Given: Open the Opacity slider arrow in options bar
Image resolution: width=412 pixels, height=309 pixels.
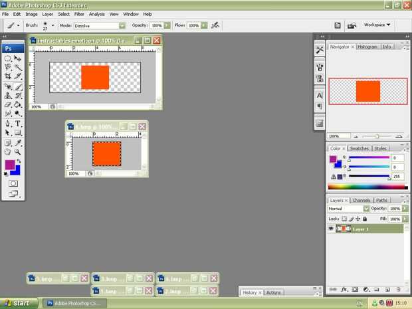Looking at the screenshot, I should tap(167, 25).
